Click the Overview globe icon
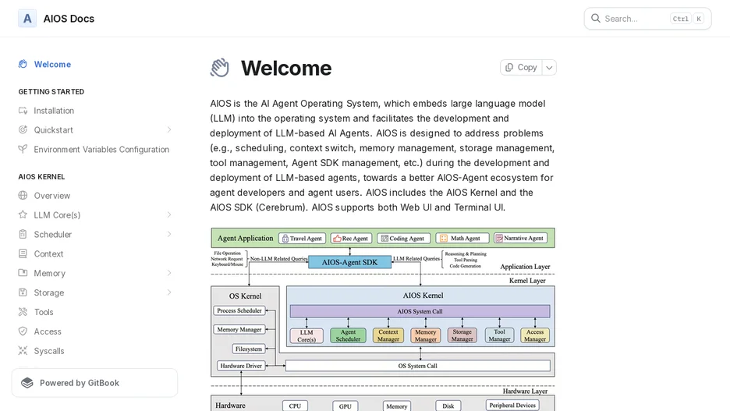Screen dimensions: 730x411 tap(23, 196)
